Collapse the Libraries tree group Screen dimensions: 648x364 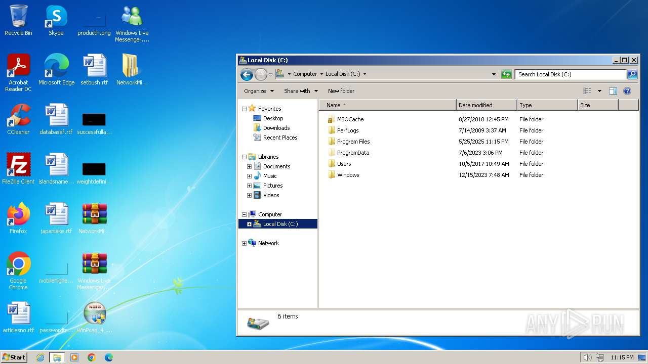244,157
